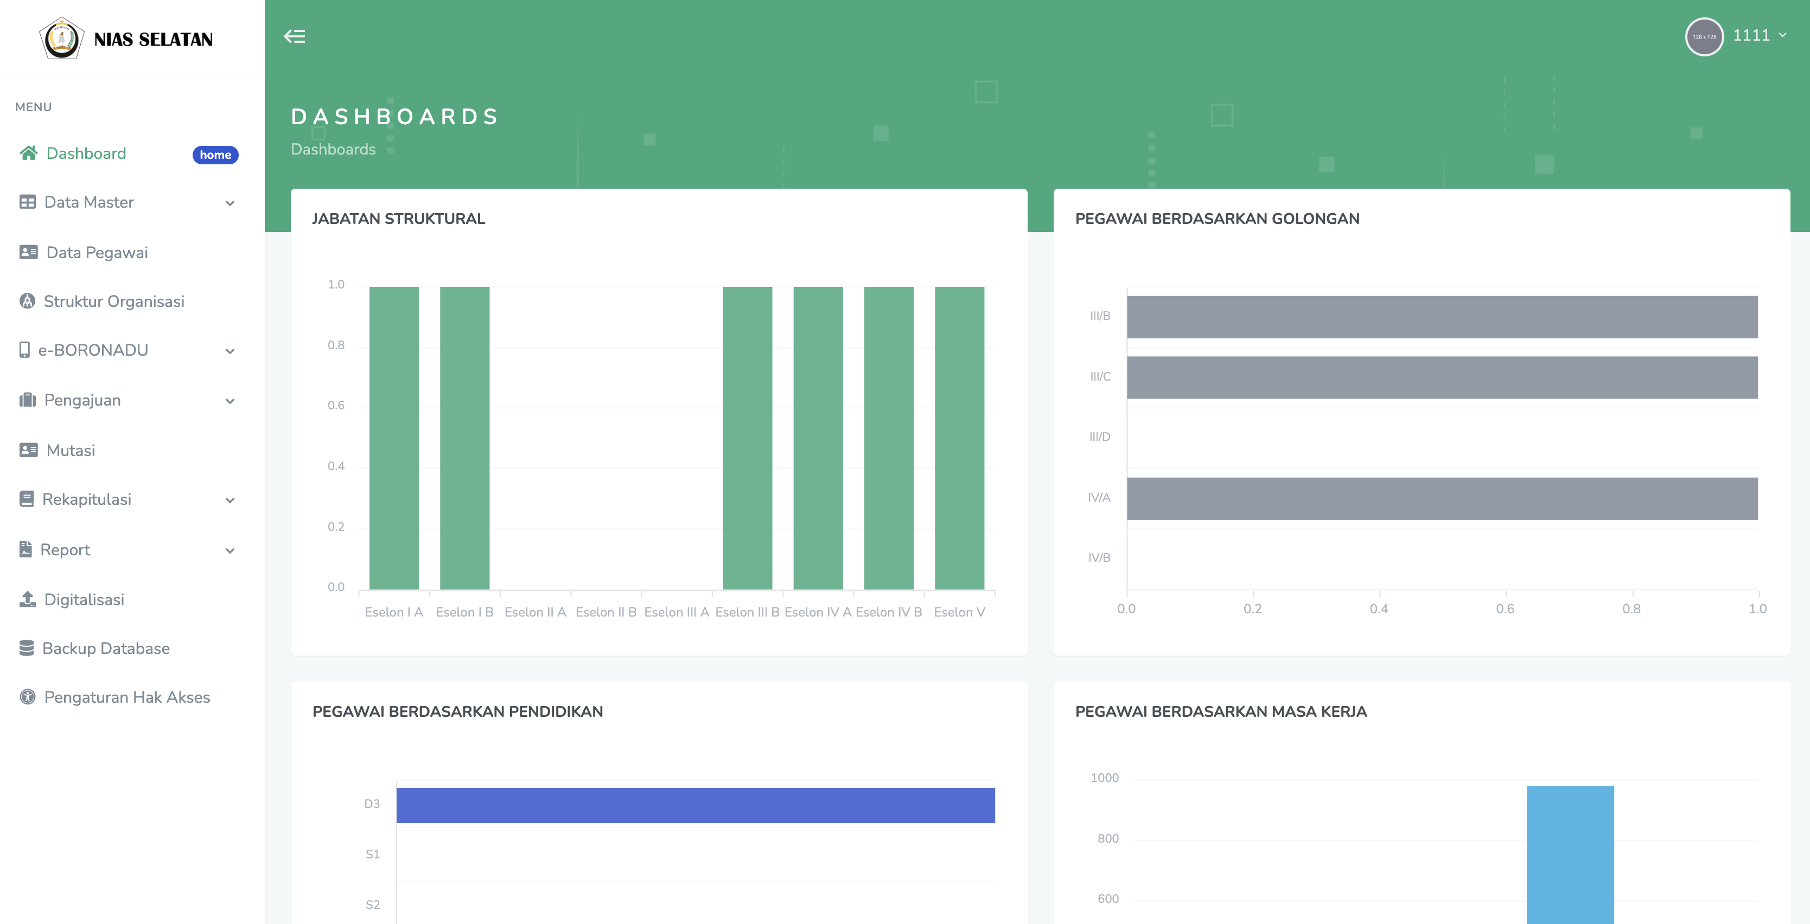Click the Nias Selatan logo emblem
The width and height of the screenshot is (1810, 924).
(x=62, y=38)
